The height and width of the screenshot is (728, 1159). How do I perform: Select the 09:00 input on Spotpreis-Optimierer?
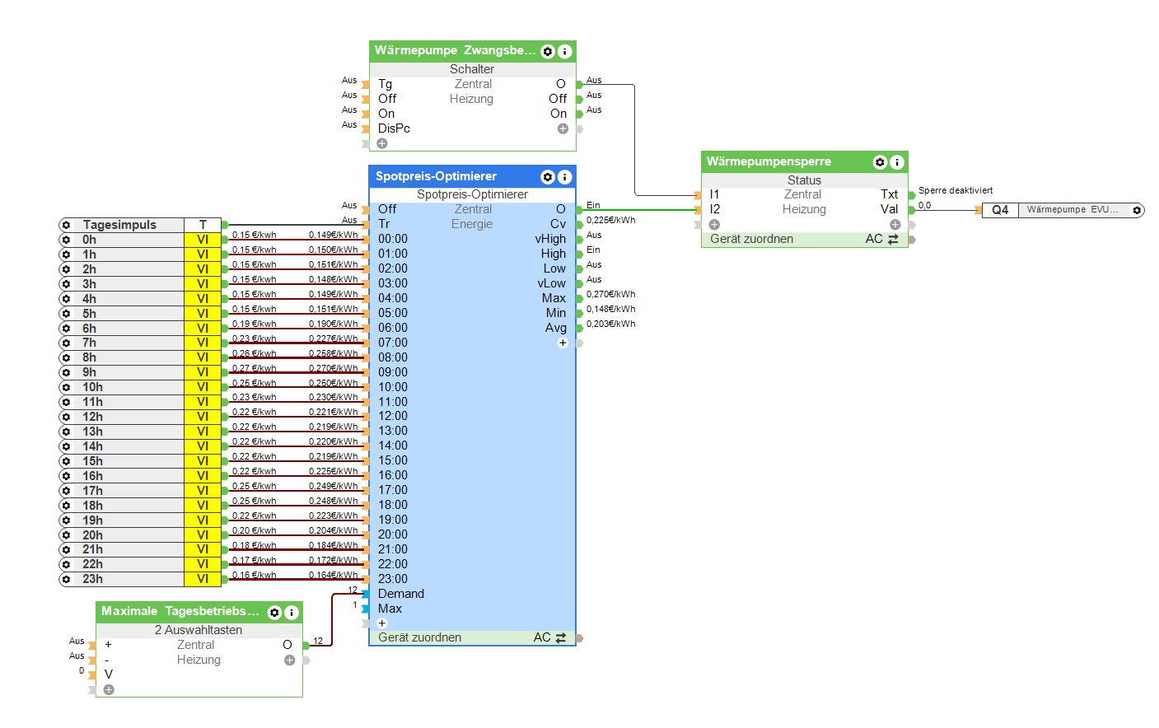(x=393, y=372)
